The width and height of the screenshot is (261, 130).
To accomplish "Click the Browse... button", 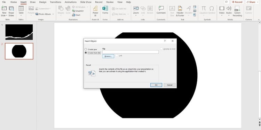I will click(x=108, y=56).
